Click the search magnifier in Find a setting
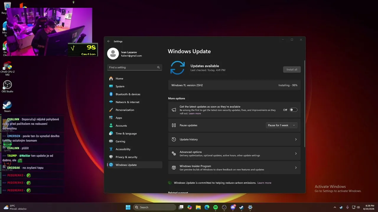 click(x=158, y=67)
